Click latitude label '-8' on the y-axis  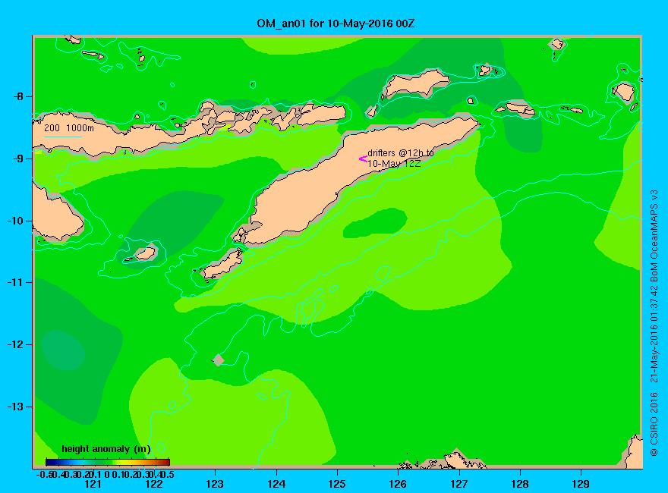tap(18, 96)
